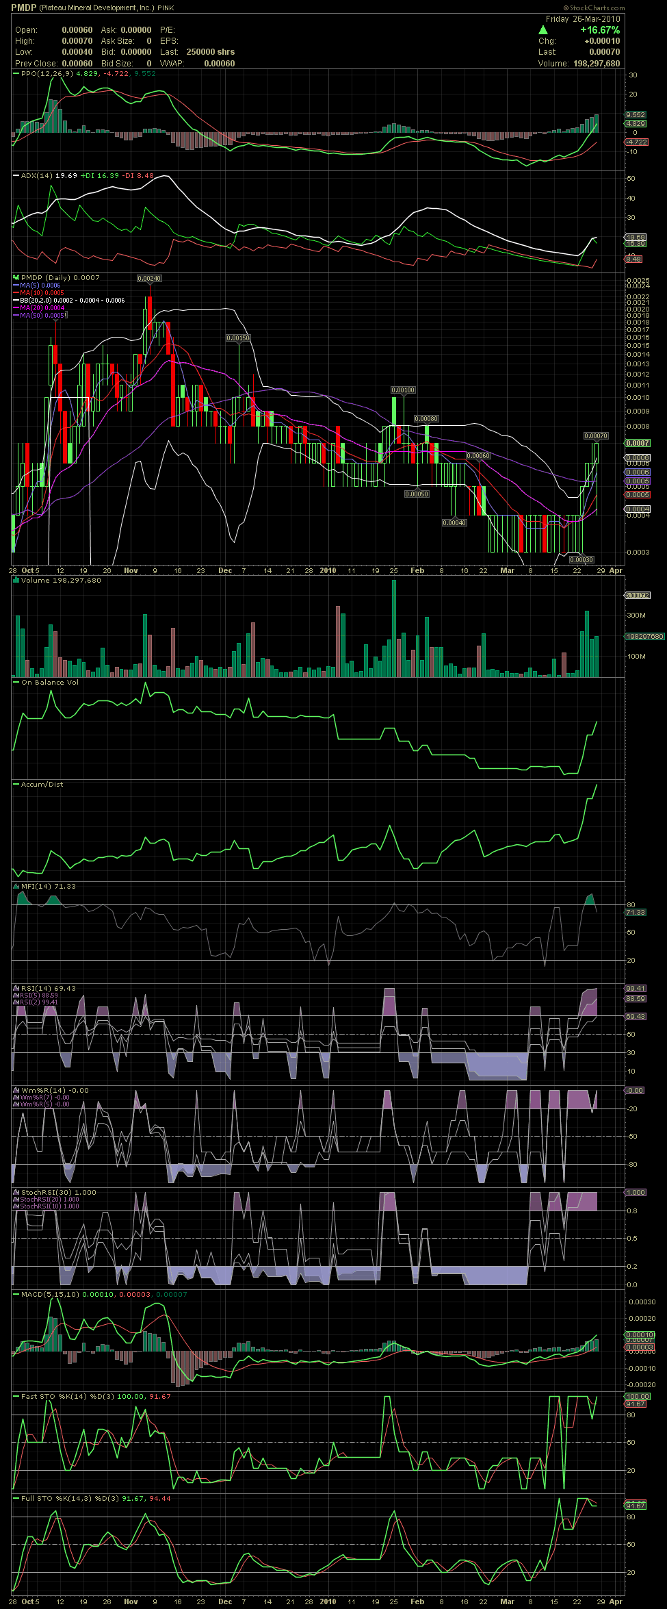Click the PMDP ticker symbol title
The width and height of the screenshot is (667, 1609).
point(23,8)
